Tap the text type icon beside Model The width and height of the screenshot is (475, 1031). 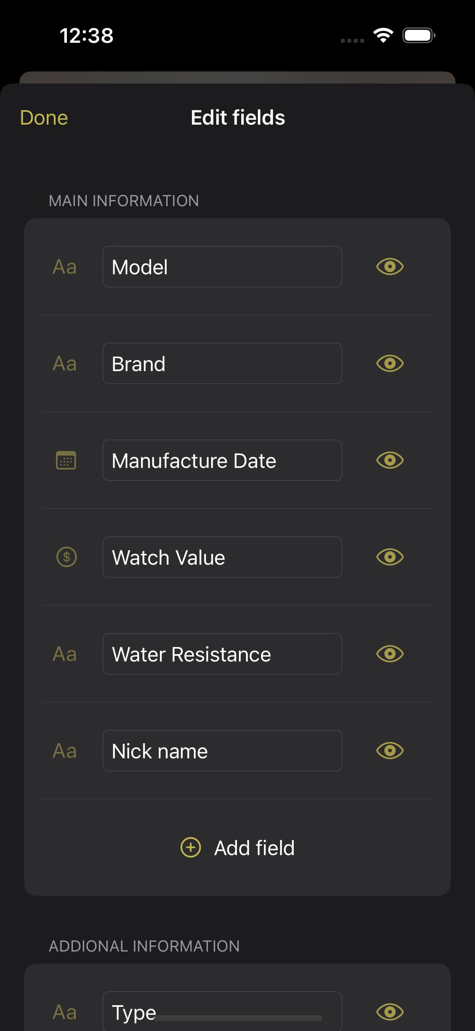click(x=64, y=267)
